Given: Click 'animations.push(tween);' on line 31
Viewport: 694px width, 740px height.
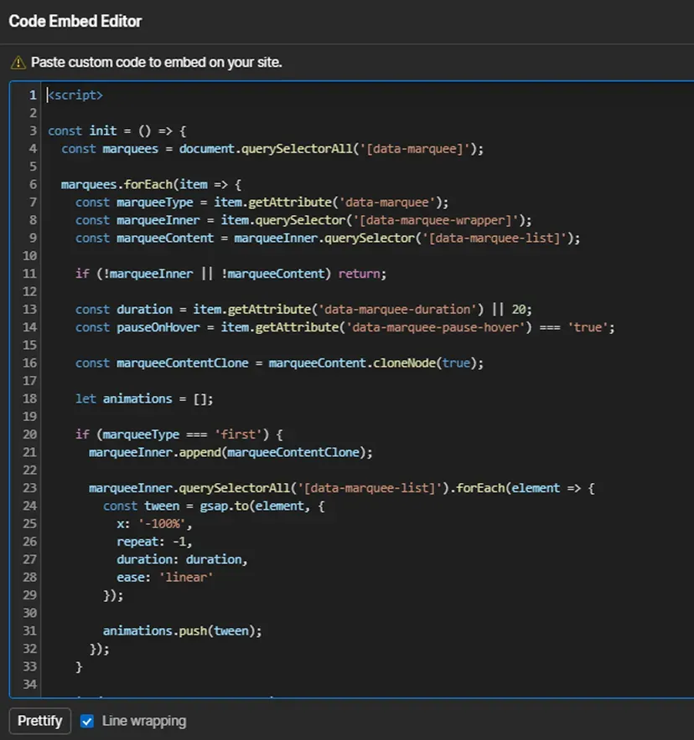Looking at the screenshot, I should coord(183,631).
